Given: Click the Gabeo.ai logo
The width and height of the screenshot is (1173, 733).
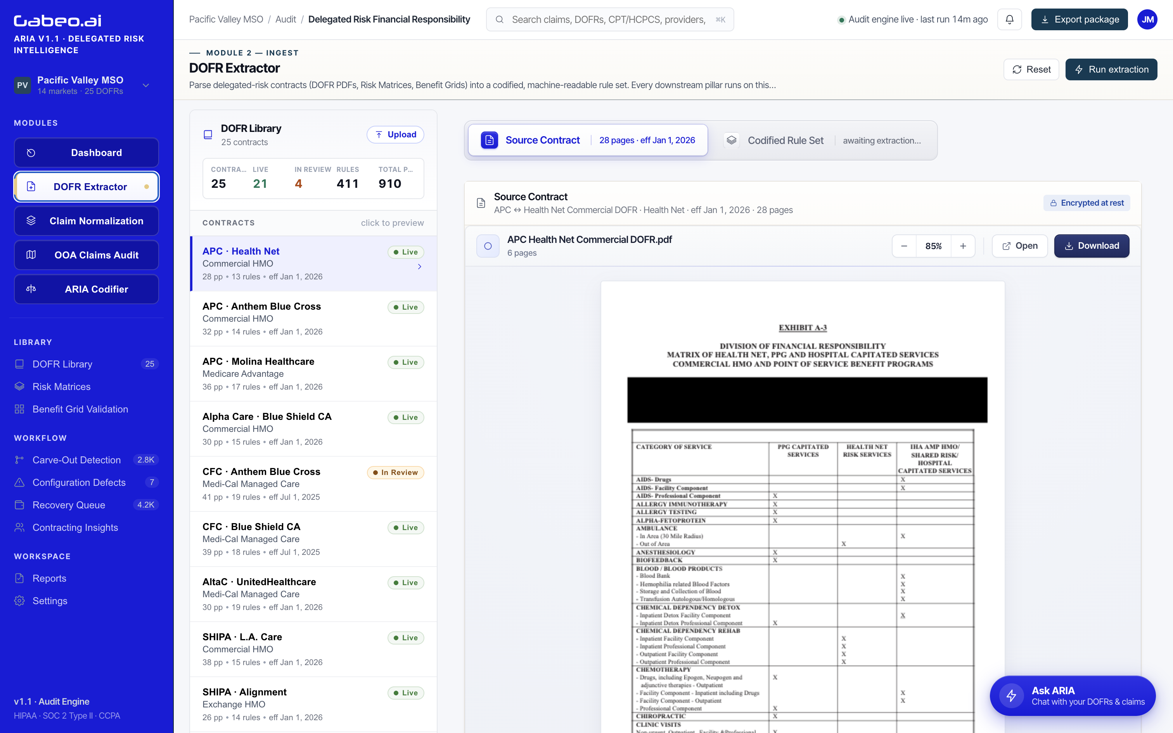Looking at the screenshot, I should 58,20.
